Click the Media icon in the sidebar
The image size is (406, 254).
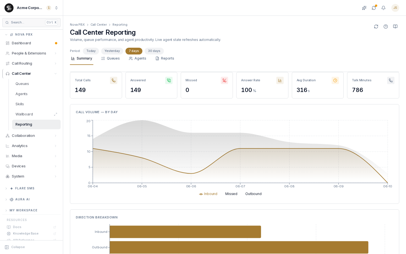coord(8,156)
